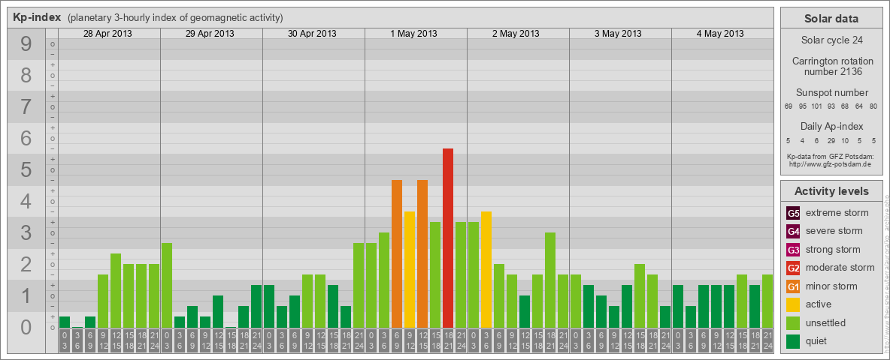Click the 2 May 2013 date header

516,34
